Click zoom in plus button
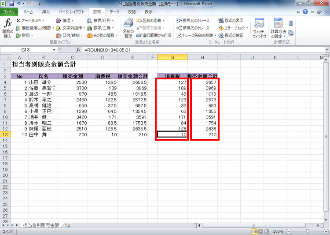Screen dimensions: 330x235 (326, 231)
